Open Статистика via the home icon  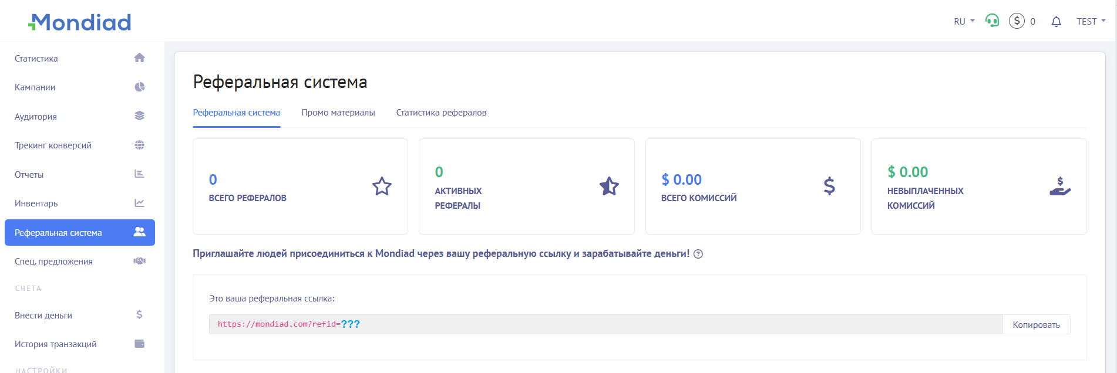[x=139, y=57]
